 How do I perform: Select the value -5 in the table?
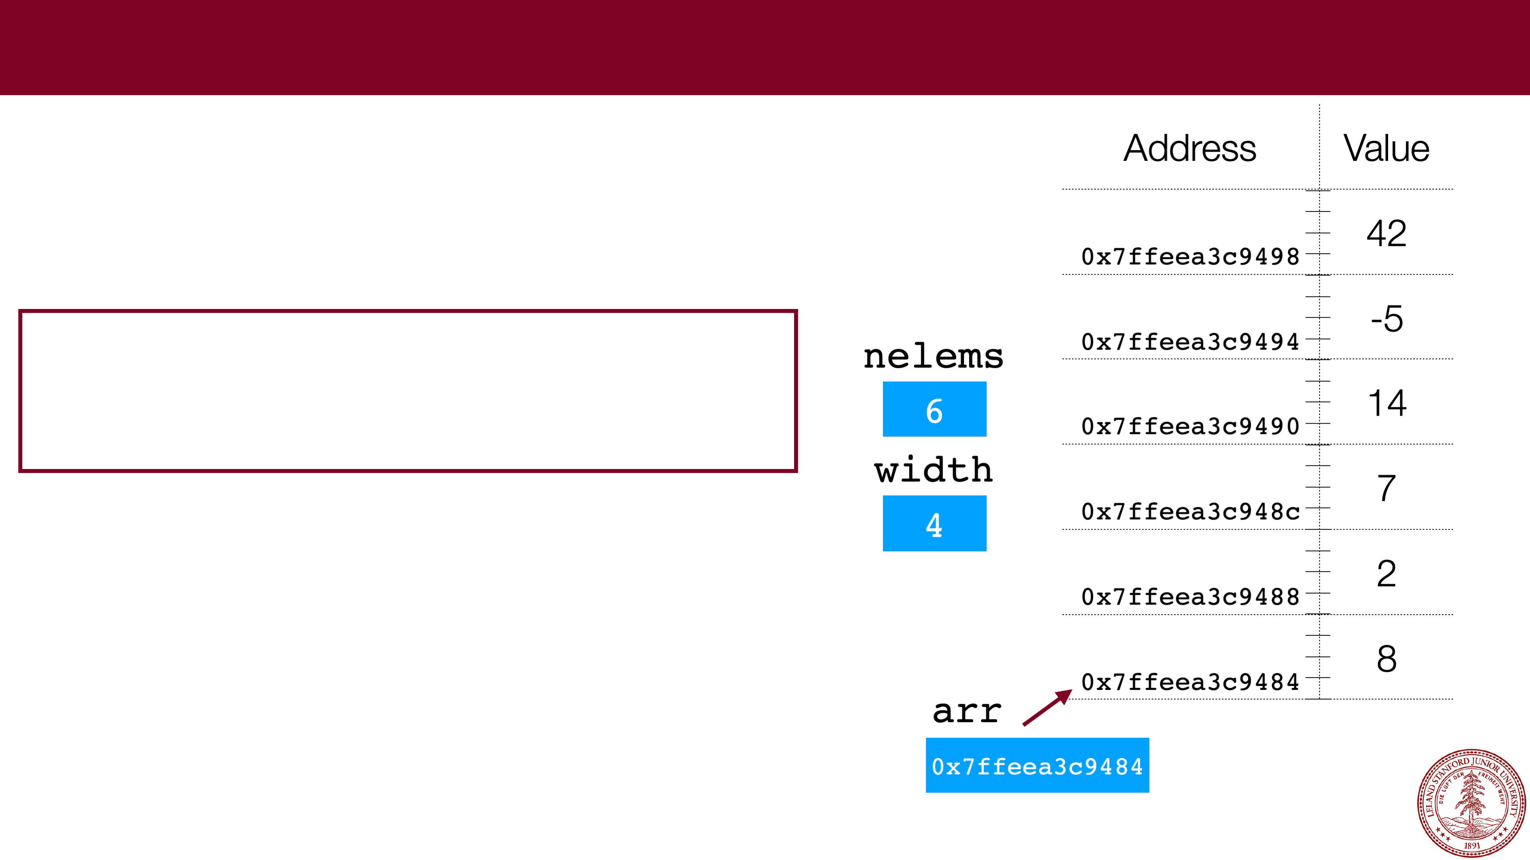coord(1386,319)
